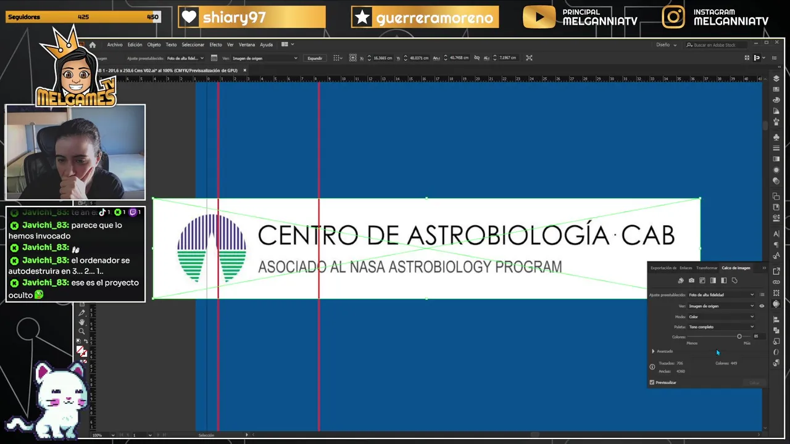Open the Transparency circles icon in right dock
This screenshot has width=790, height=444.
tap(776, 181)
